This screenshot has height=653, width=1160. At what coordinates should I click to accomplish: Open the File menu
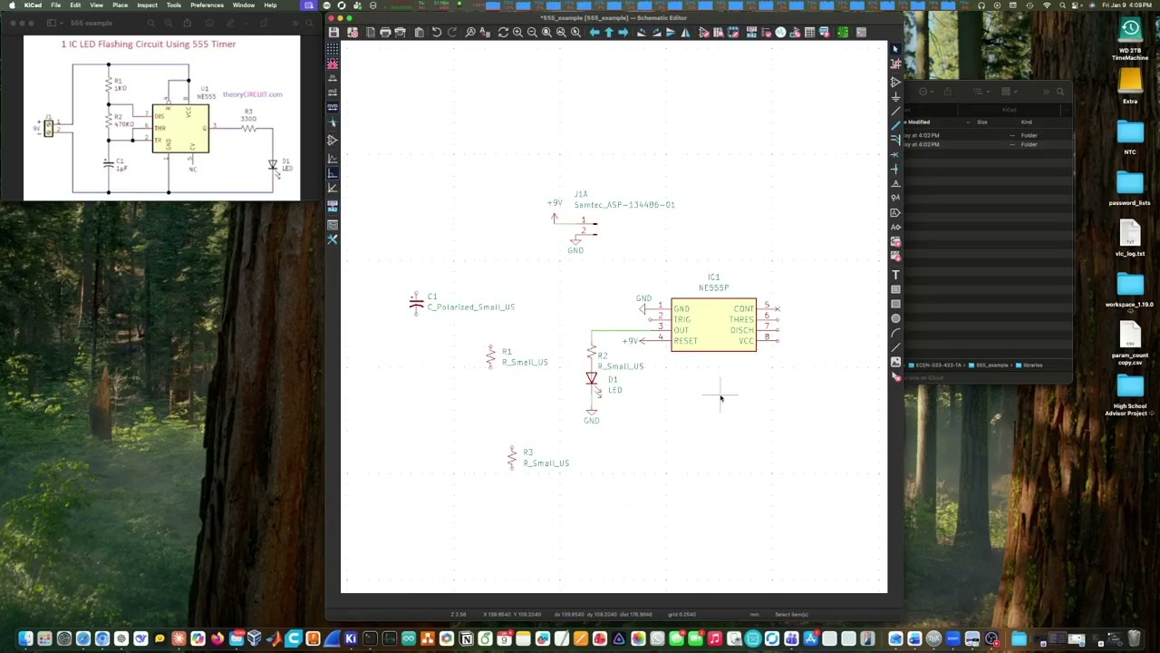pyautogui.click(x=55, y=5)
